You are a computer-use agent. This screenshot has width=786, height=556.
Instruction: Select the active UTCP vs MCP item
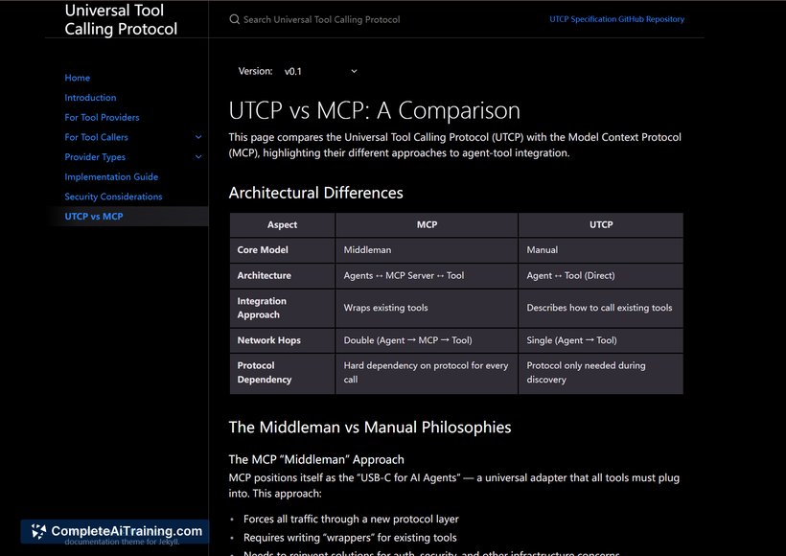point(94,216)
